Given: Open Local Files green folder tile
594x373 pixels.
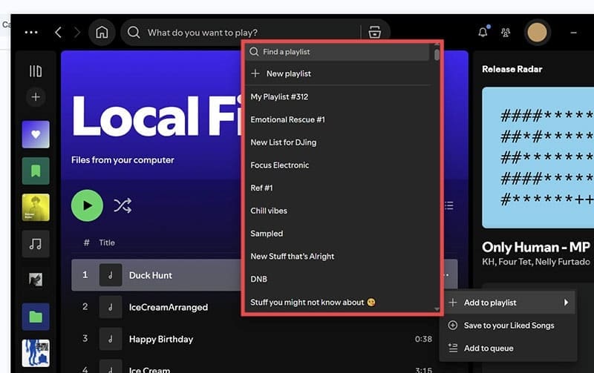Looking at the screenshot, I should (x=36, y=317).
